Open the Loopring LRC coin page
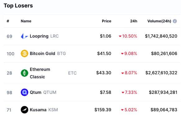 (x=44, y=36)
